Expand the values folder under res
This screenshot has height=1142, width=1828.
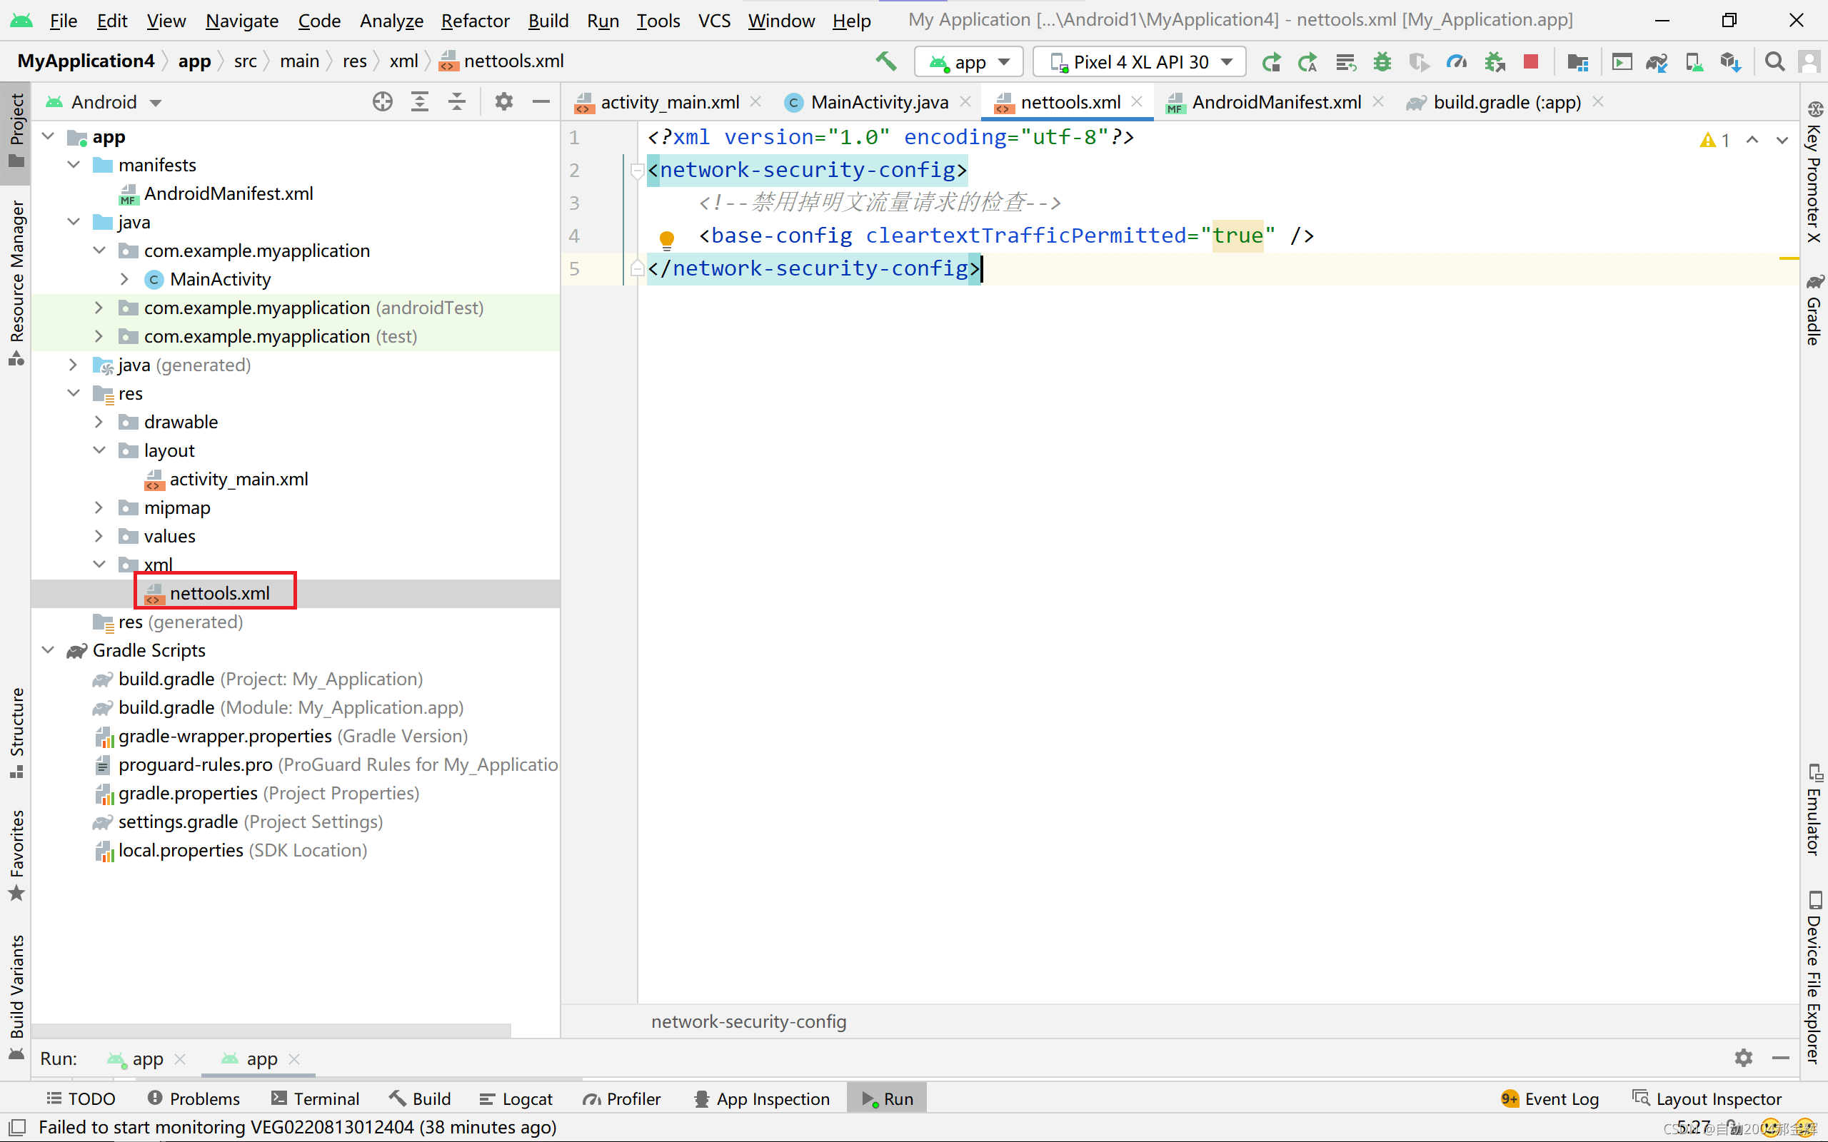point(100,535)
